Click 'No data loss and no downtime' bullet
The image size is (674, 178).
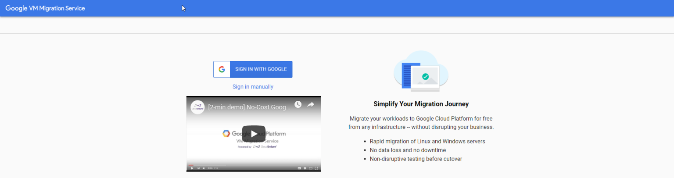(408, 150)
